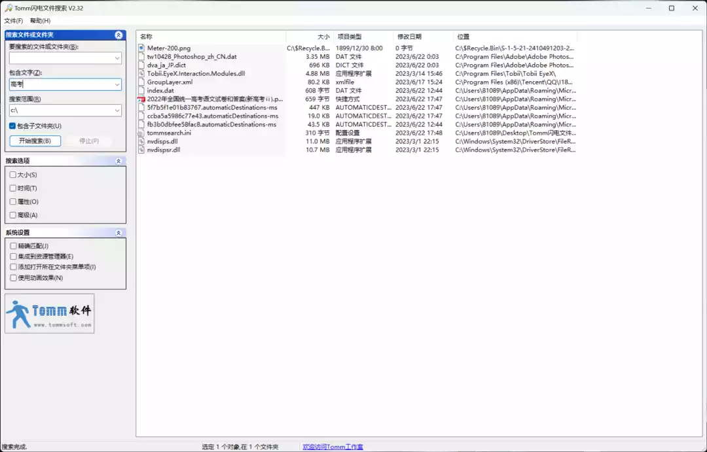The image size is (707, 452).
Task: Click the 停止(P) stop button
Action: 89,141
